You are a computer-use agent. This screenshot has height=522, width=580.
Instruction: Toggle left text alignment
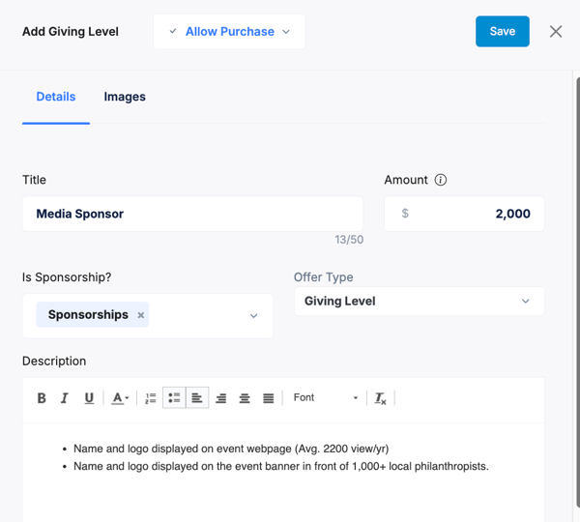tap(197, 398)
